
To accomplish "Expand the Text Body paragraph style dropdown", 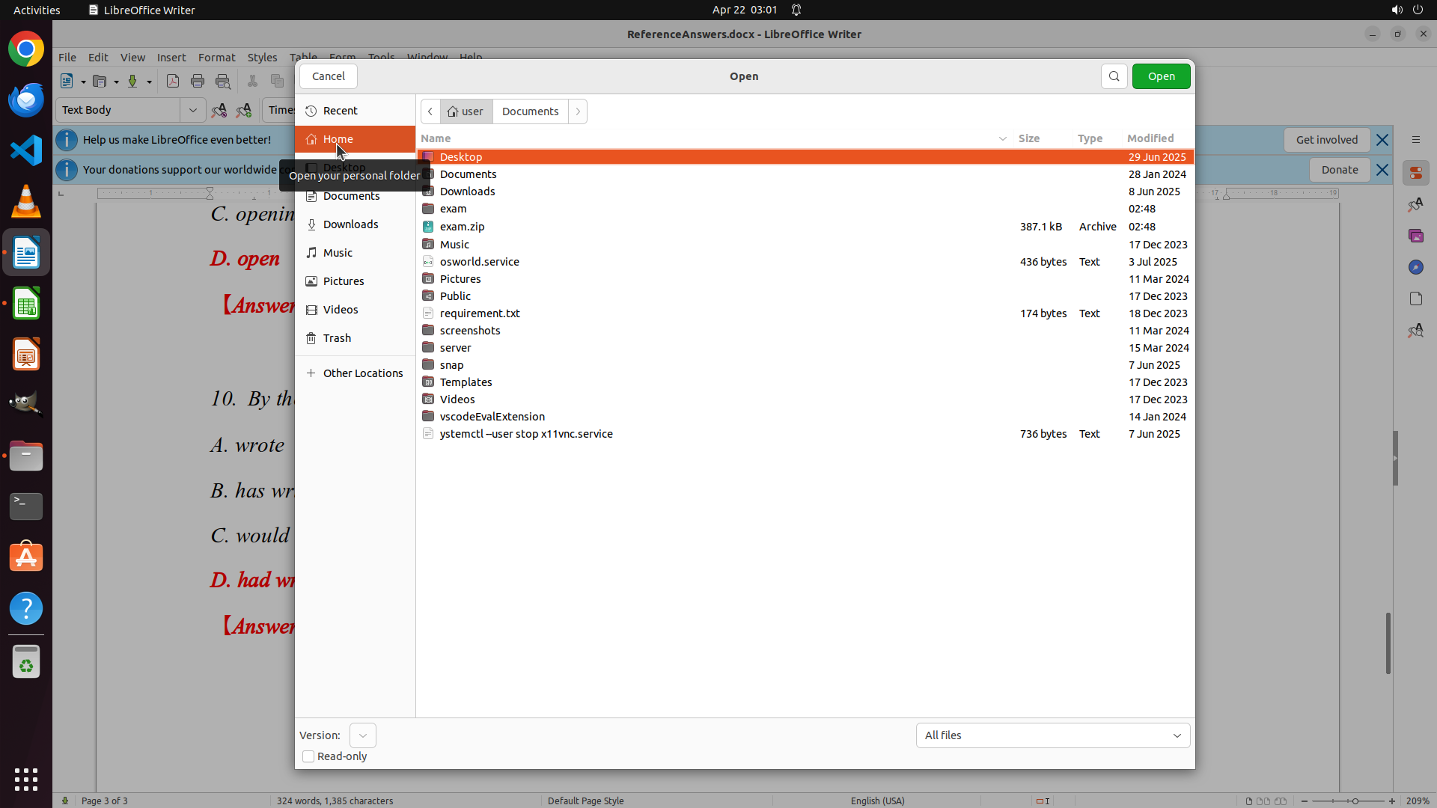I will click(192, 110).
